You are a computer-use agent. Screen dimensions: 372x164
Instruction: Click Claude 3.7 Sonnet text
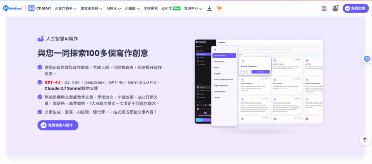click(x=63, y=89)
